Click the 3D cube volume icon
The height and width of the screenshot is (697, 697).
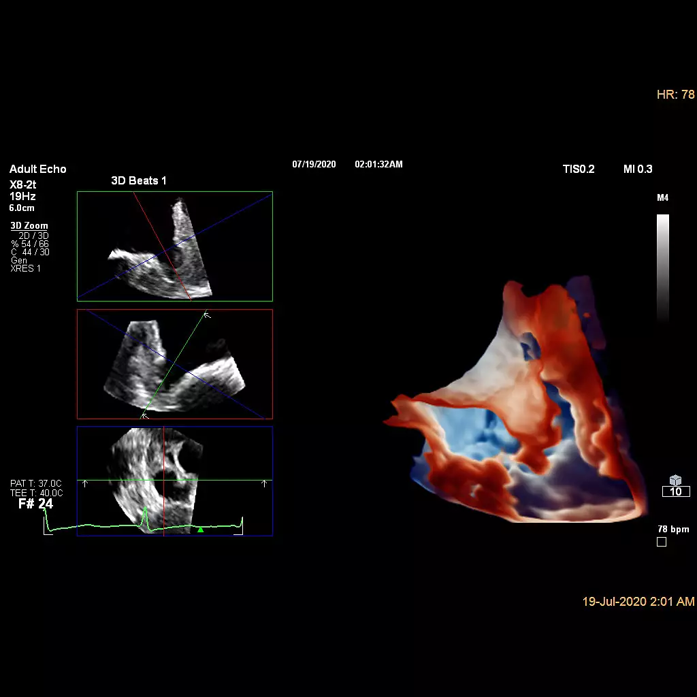(x=675, y=480)
